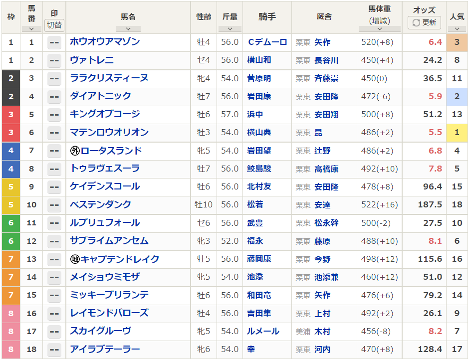Open horse page for ヴァトレニ
This screenshot has height=359, width=468.
(x=92, y=60)
